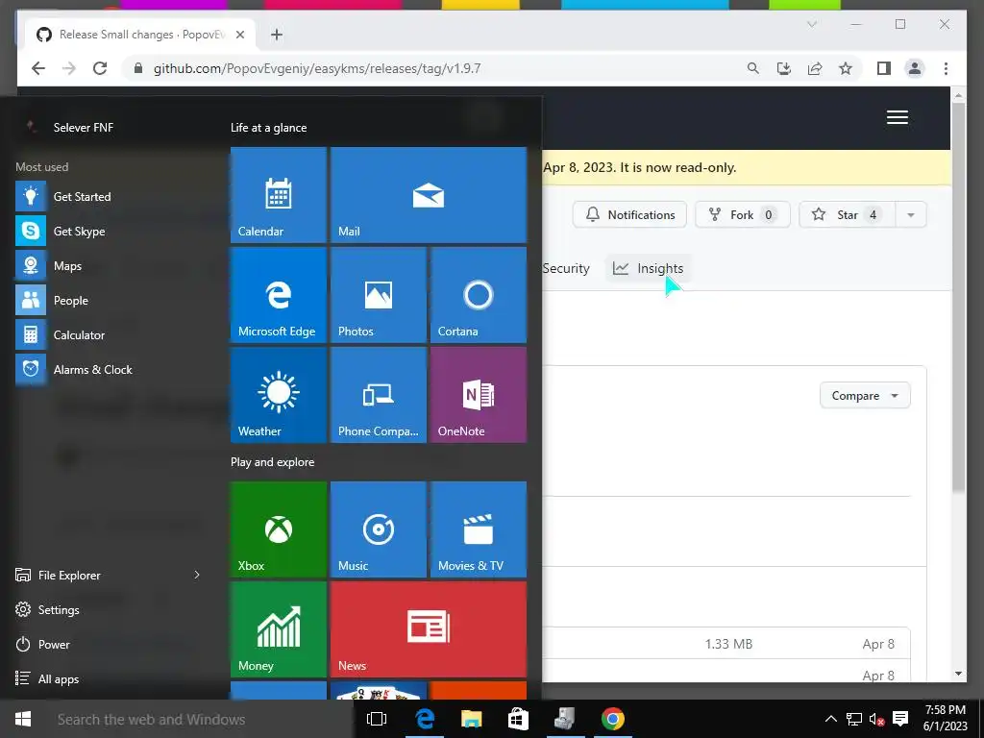Switch to Chrome on the taskbar
This screenshot has width=984, height=738.
point(612,719)
